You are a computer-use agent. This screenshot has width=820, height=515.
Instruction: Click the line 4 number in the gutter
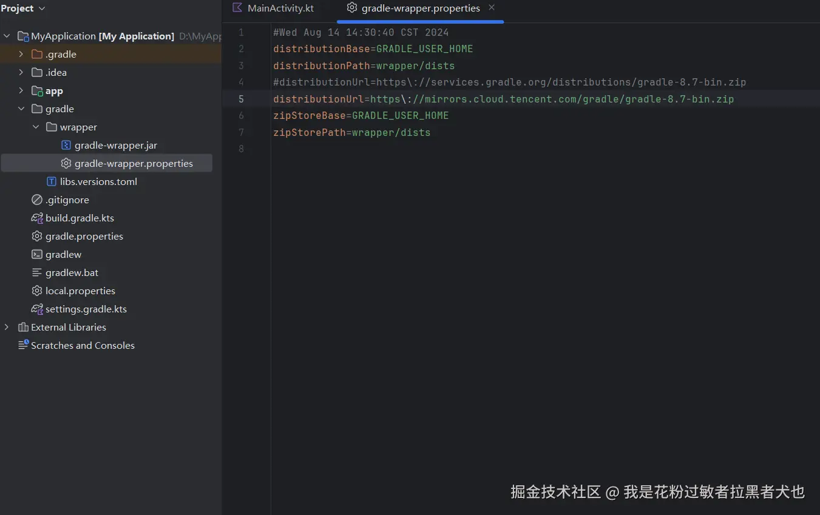(x=241, y=82)
